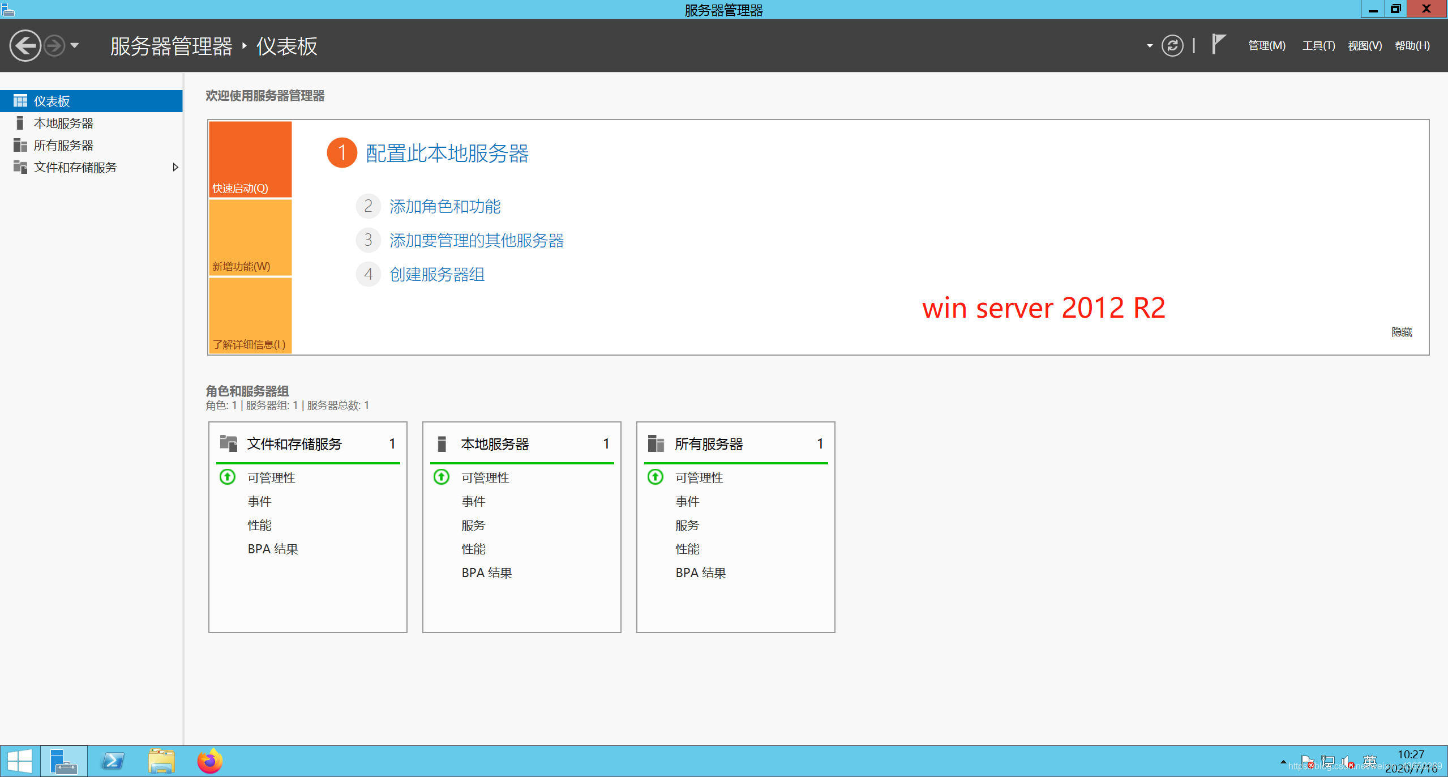Screen dimensions: 1448x777
Task: Click the 可管理性 status icon in 本地服务器 tile
Action: click(442, 477)
